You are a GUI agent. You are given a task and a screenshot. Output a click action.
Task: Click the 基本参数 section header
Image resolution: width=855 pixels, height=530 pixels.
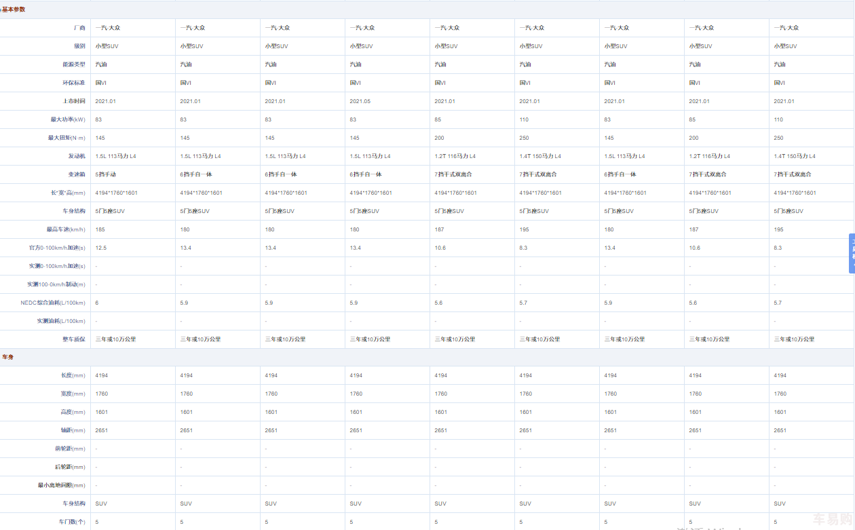point(14,10)
